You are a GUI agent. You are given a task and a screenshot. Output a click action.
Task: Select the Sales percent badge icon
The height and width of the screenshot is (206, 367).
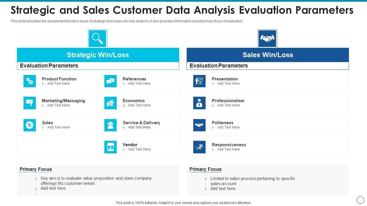pos(30,125)
